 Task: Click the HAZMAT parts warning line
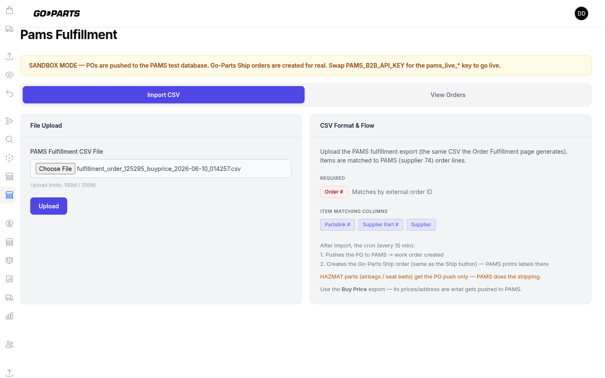click(x=431, y=277)
